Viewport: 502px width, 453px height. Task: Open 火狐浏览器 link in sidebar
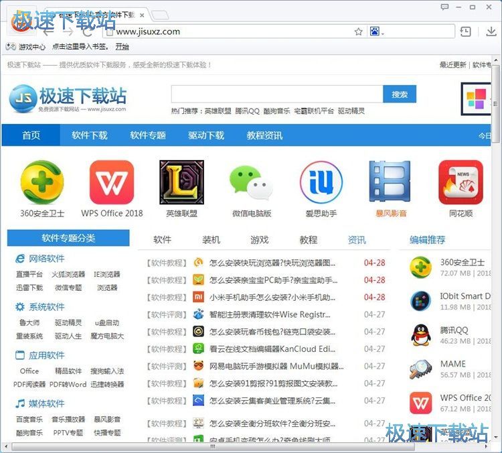pos(68,274)
